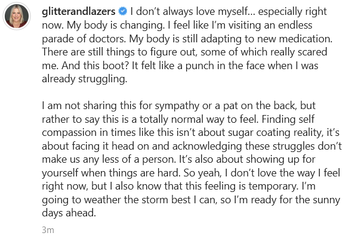The width and height of the screenshot is (358, 242).
Task: Click the 3m timestamp below the caption
Action: click(x=48, y=230)
